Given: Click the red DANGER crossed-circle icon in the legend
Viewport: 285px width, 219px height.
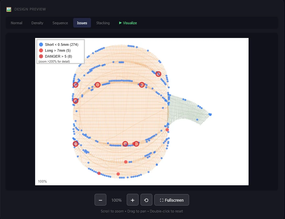Looking at the screenshot, I should click(x=41, y=56).
